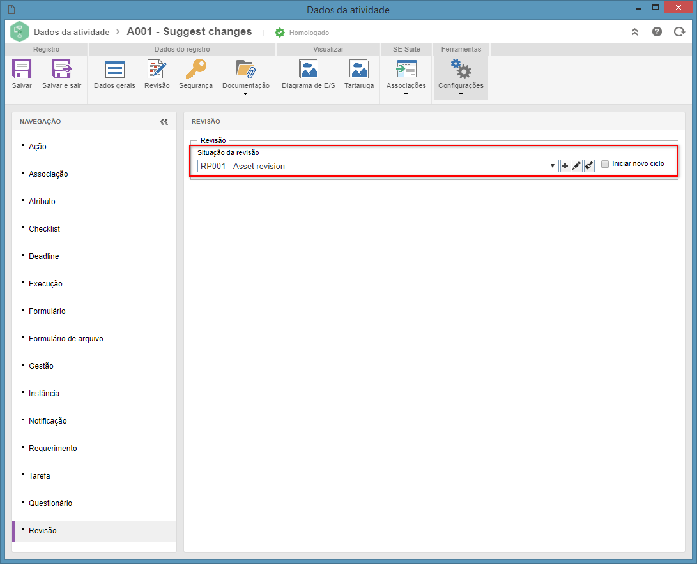Click the activity hexagon logo icon
This screenshot has width=697, height=564.
pyautogui.click(x=19, y=31)
